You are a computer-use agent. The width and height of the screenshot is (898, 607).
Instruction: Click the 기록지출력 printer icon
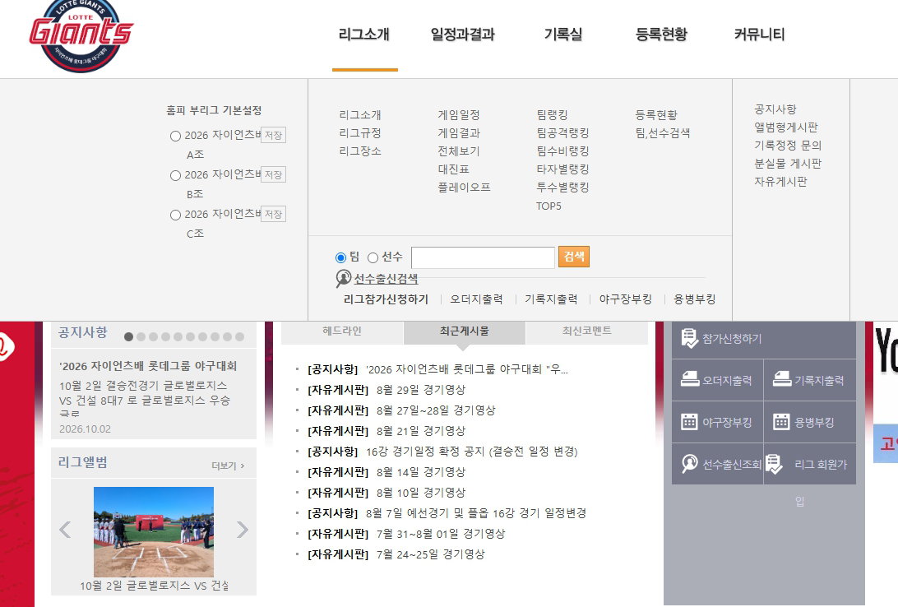(x=782, y=379)
